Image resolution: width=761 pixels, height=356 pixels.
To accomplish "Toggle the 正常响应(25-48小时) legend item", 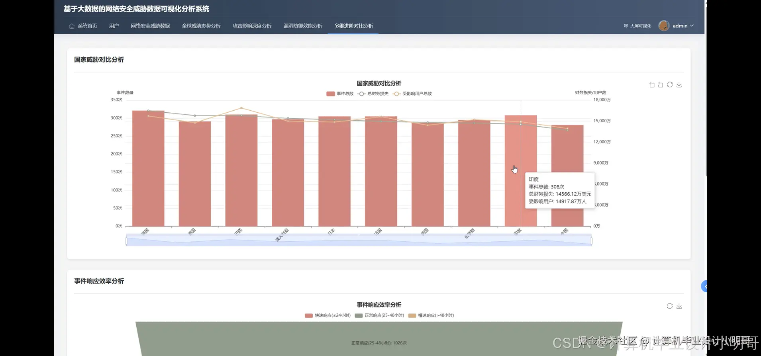I will pos(379,315).
